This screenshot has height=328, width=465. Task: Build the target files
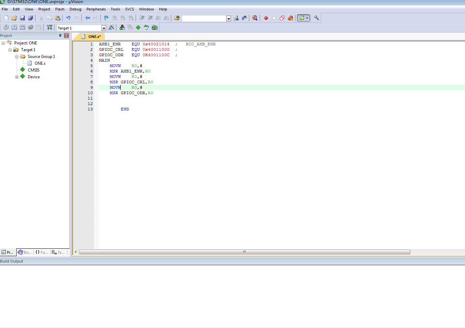click(x=14, y=27)
